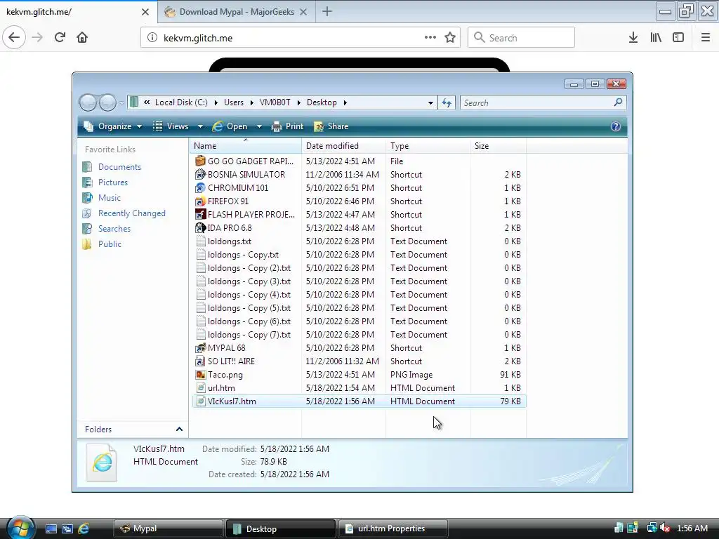719x539 pixels.
Task: Select FIREFOX 91 shortcut icon
Action: pos(200,201)
